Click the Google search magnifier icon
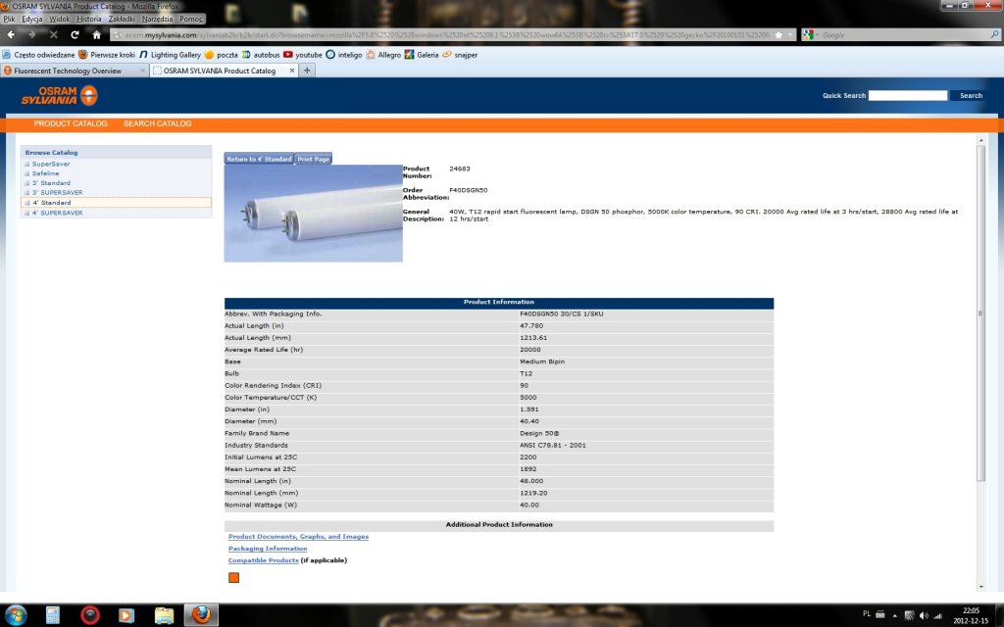Screen dimensions: 1004x627 pyautogui.click(x=994, y=35)
